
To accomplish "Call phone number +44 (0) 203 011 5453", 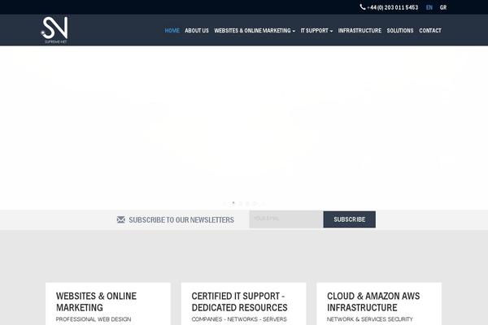I will (x=393, y=7).
